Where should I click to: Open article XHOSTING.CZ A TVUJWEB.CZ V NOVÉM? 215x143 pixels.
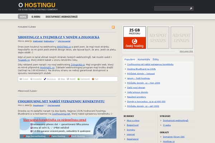pyautogui.click(x=58, y=37)
